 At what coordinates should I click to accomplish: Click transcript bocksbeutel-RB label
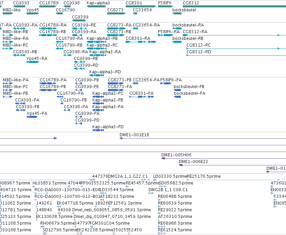188,38
